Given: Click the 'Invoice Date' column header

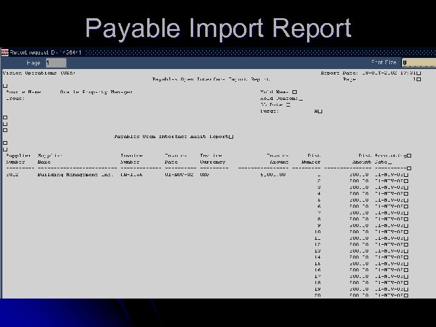Looking at the screenshot, I should pos(176,159).
